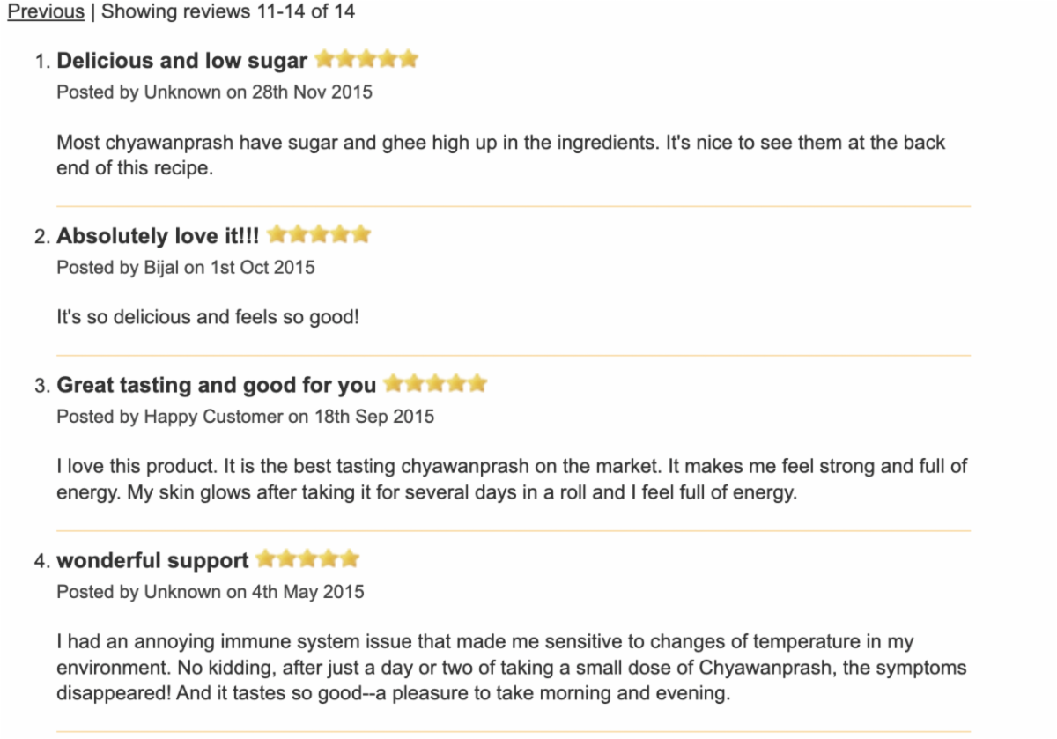Select the "Absolutely love it!!!" review title

pyautogui.click(x=158, y=236)
